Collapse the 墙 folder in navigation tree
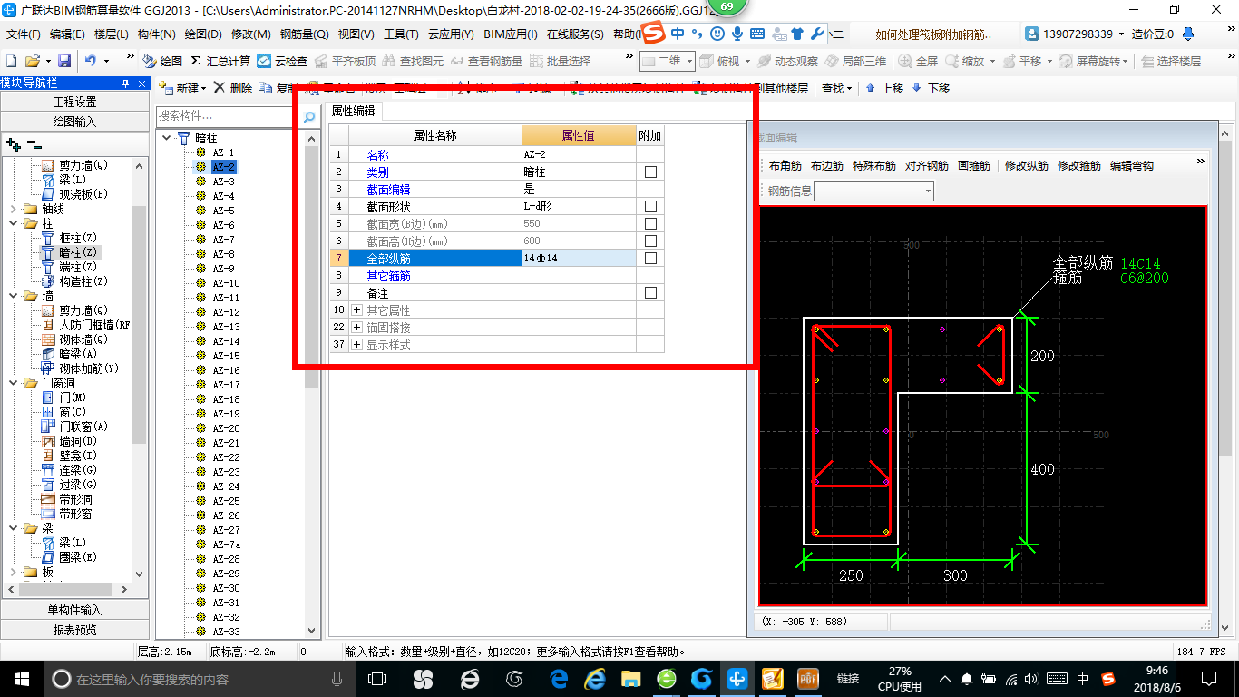The height and width of the screenshot is (697, 1239). coord(13,296)
